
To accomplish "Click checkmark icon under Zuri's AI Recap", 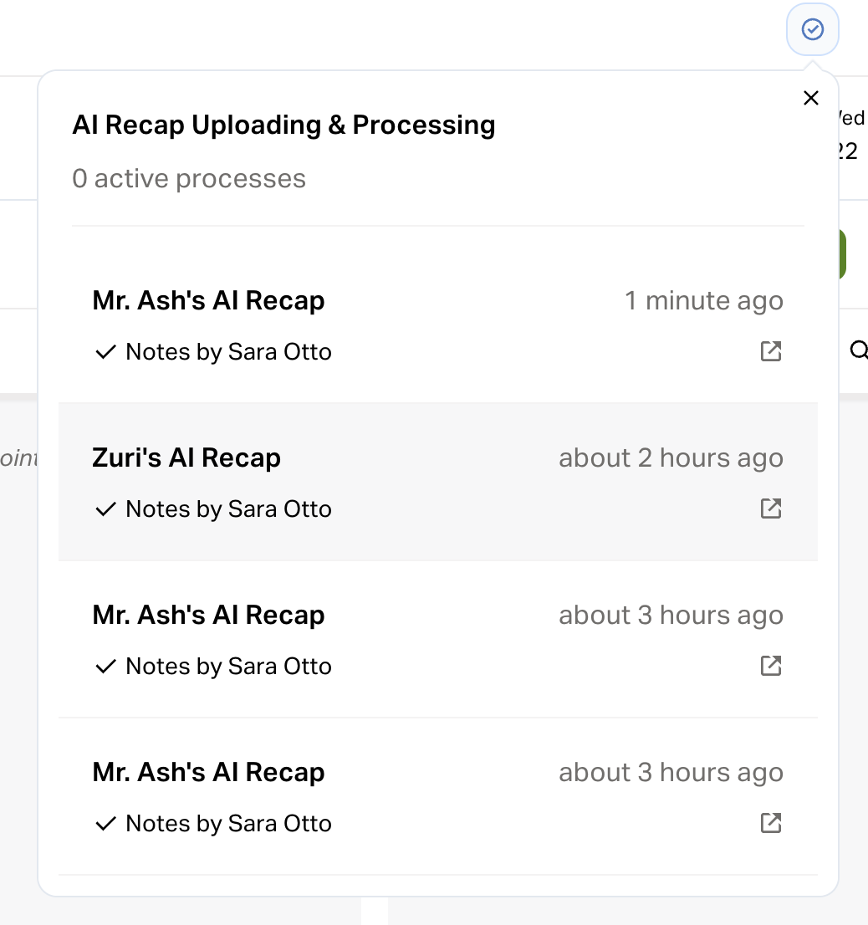I will click(x=105, y=509).
